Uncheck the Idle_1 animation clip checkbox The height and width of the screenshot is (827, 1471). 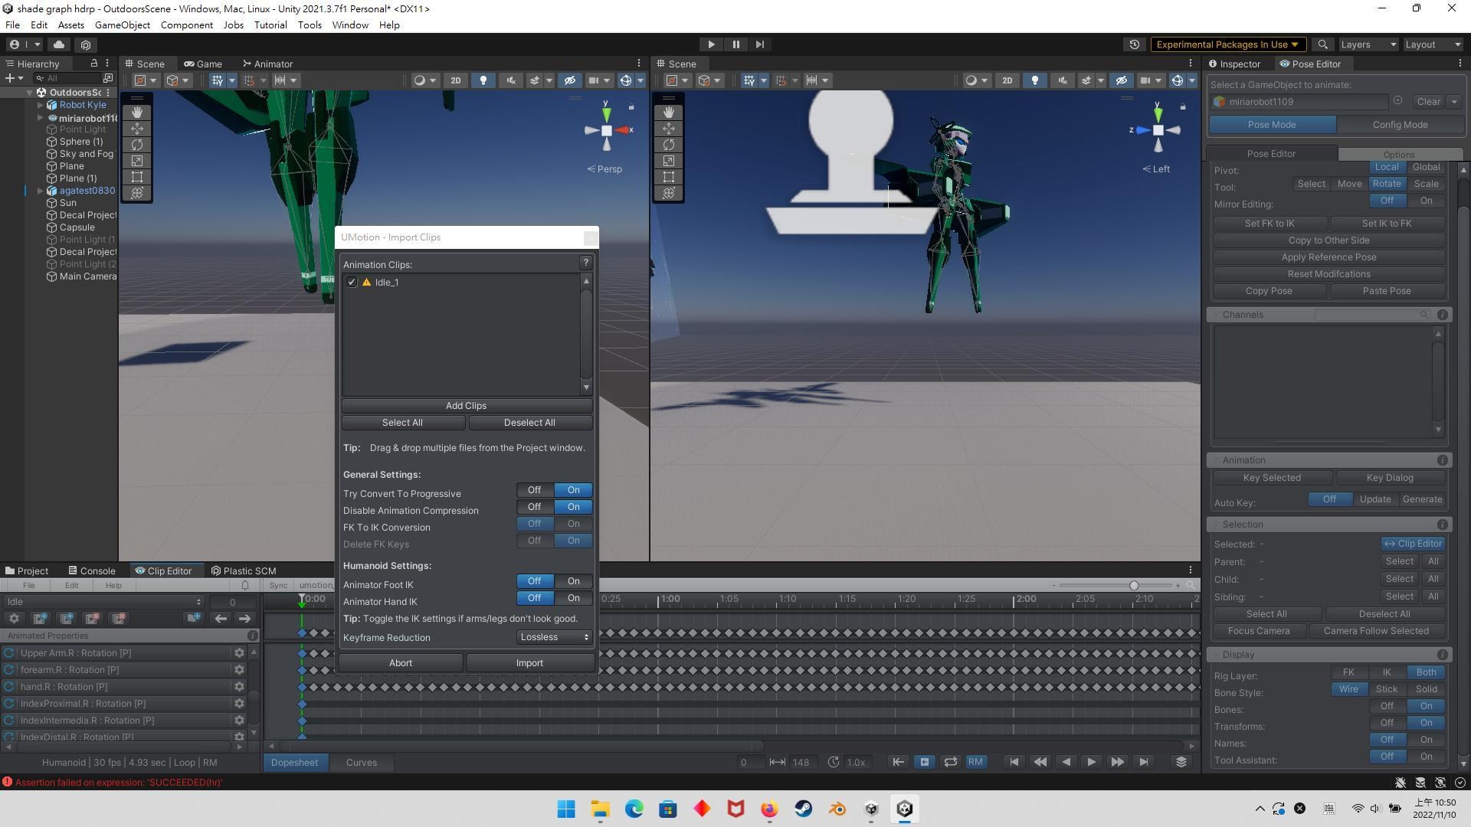352,283
